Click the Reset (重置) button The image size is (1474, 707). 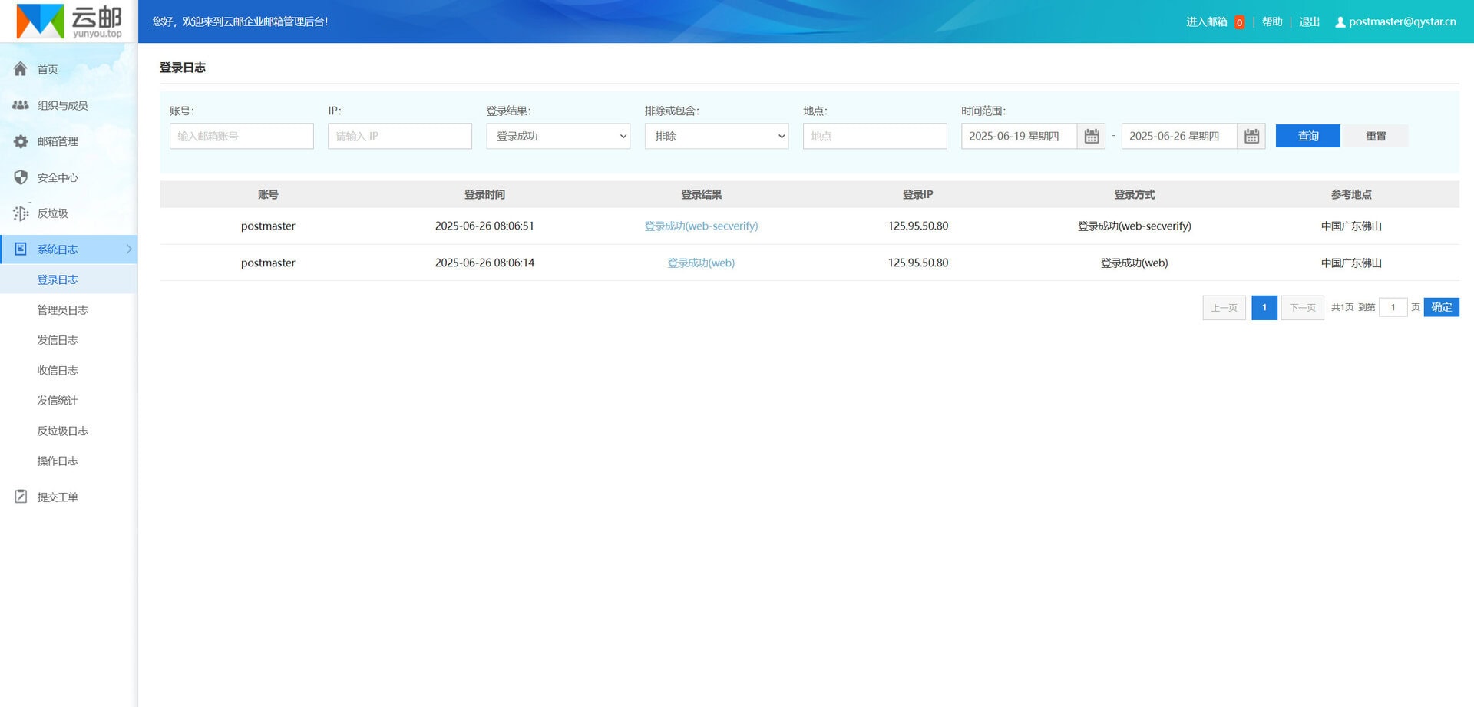pyautogui.click(x=1376, y=137)
